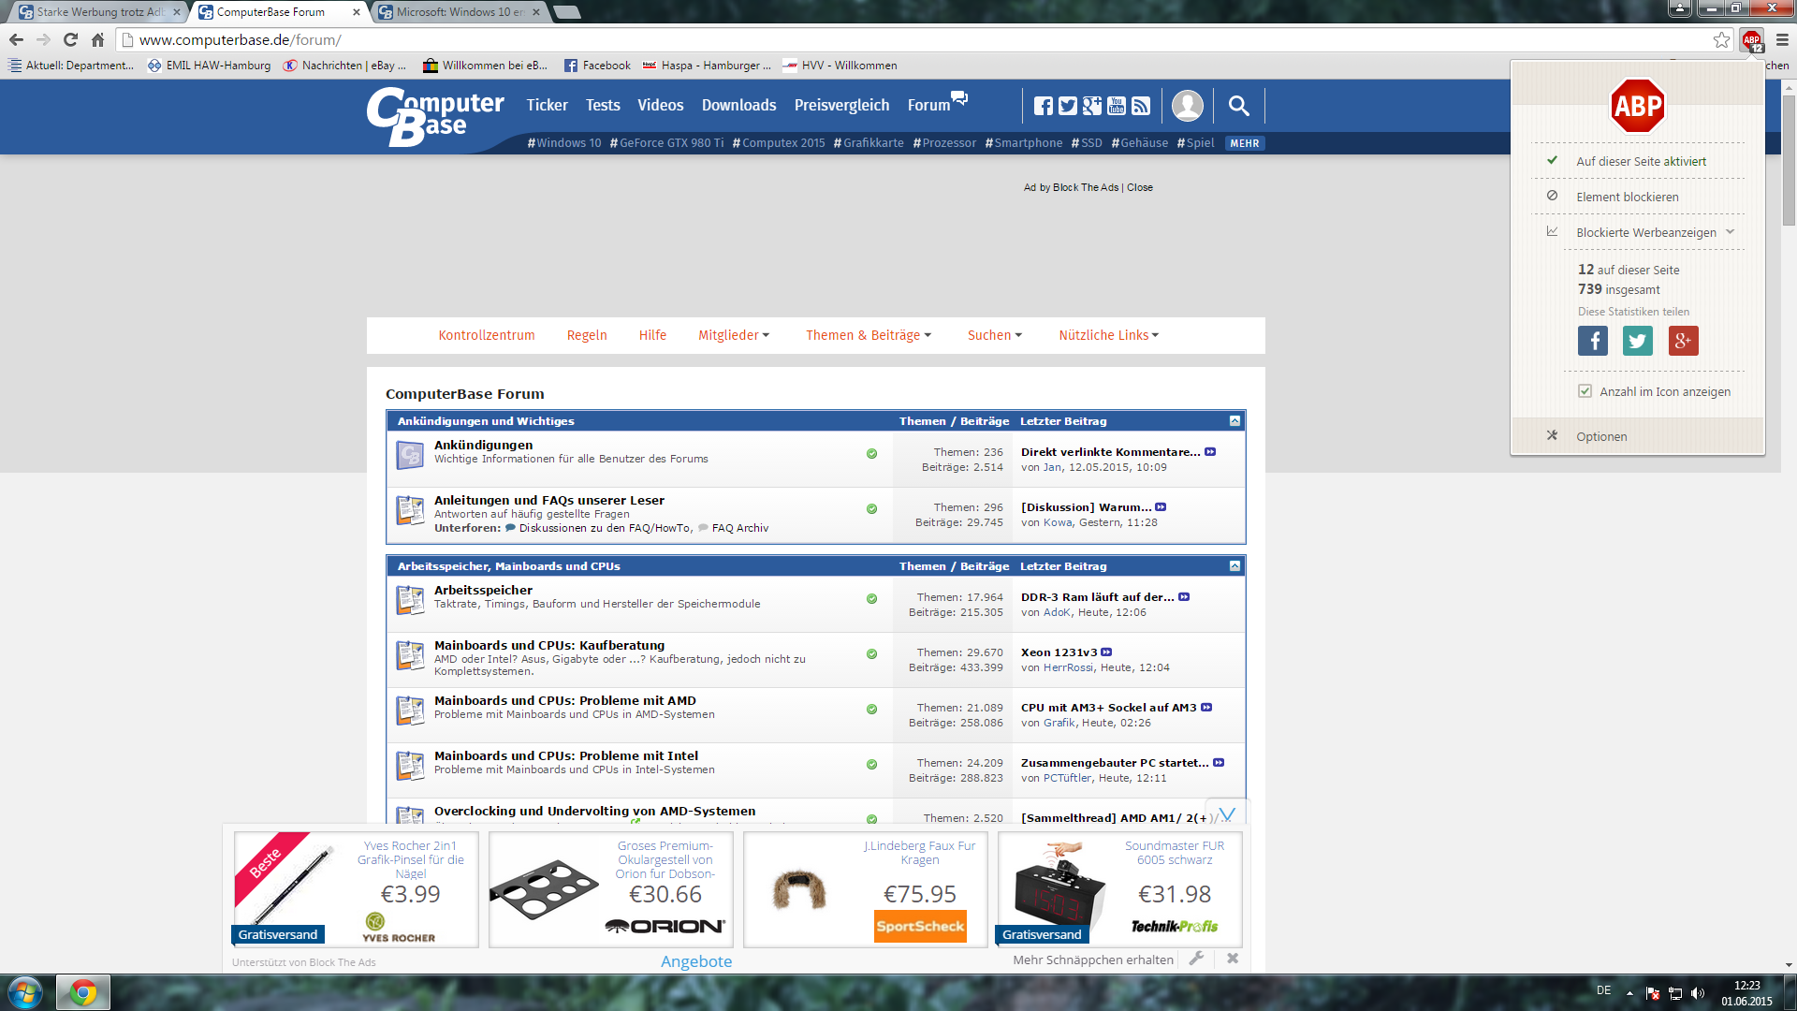Toggle 'Auf dieser Seite aktiviert' option
The height and width of the screenshot is (1011, 1797).
click(1640, 161)
